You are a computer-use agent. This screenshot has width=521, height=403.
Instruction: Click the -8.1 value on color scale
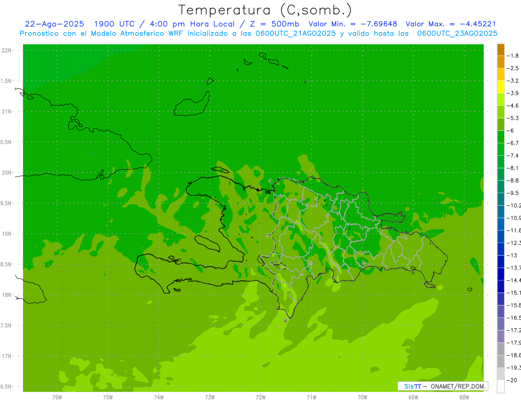(x=513, y=168)
